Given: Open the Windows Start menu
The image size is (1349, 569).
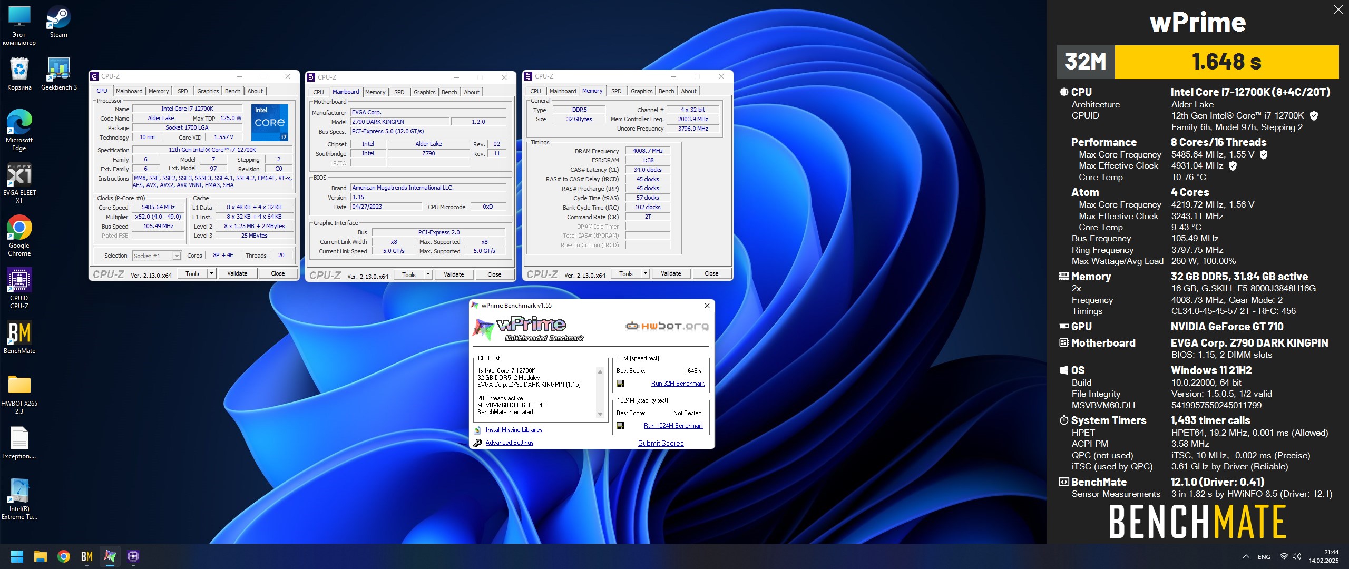Looking at the screenshot, I should (x=17, y=556).
